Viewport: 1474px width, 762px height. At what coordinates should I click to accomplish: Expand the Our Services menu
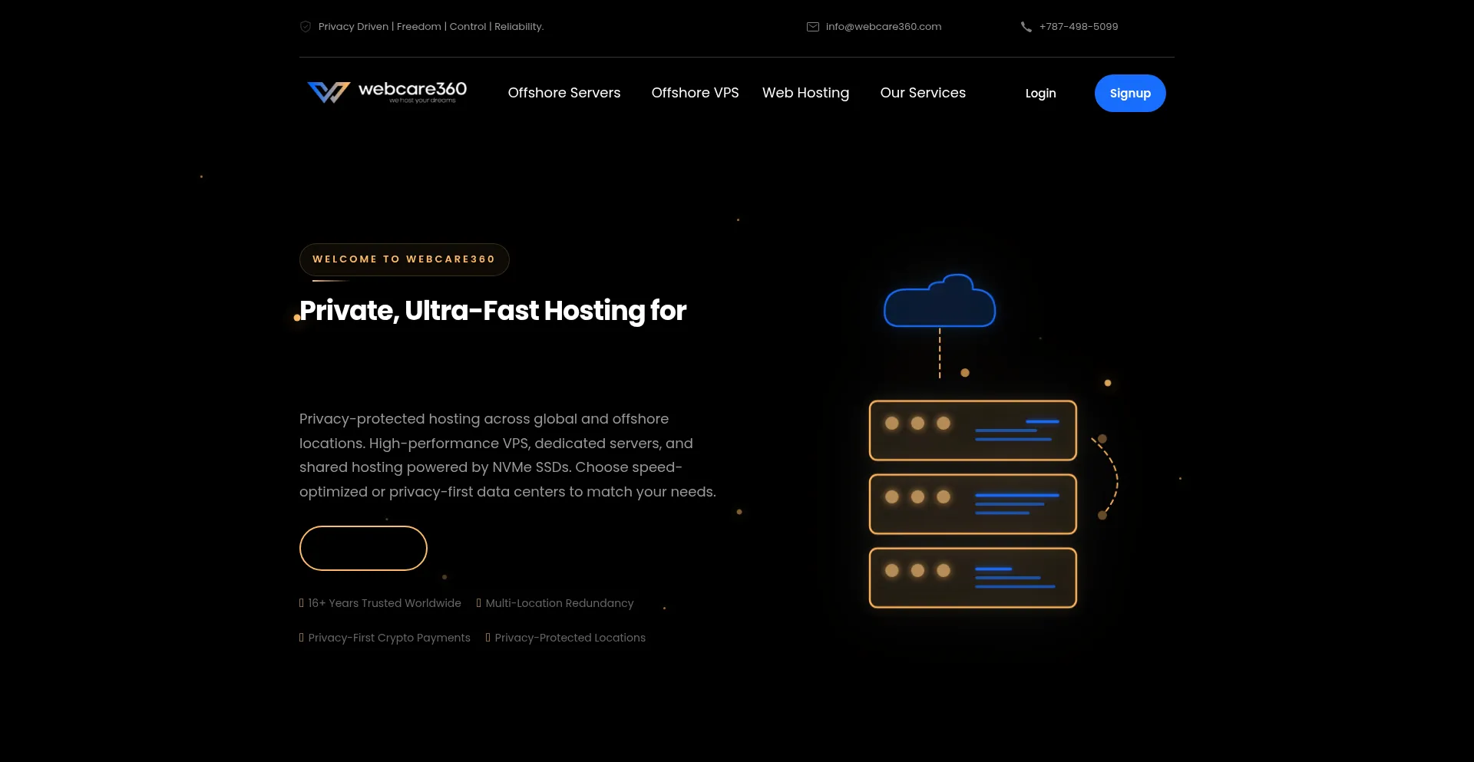pos(923,93)
